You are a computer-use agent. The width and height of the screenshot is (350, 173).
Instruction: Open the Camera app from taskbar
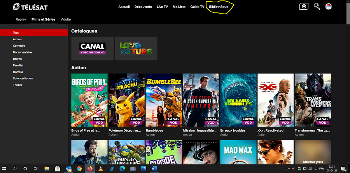click(133, 169)
